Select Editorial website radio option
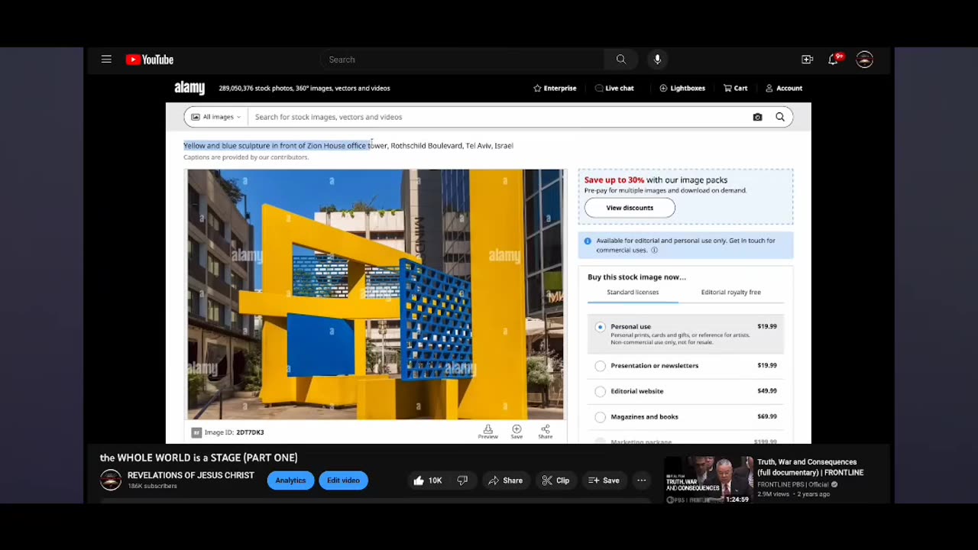 click(600, 391)
